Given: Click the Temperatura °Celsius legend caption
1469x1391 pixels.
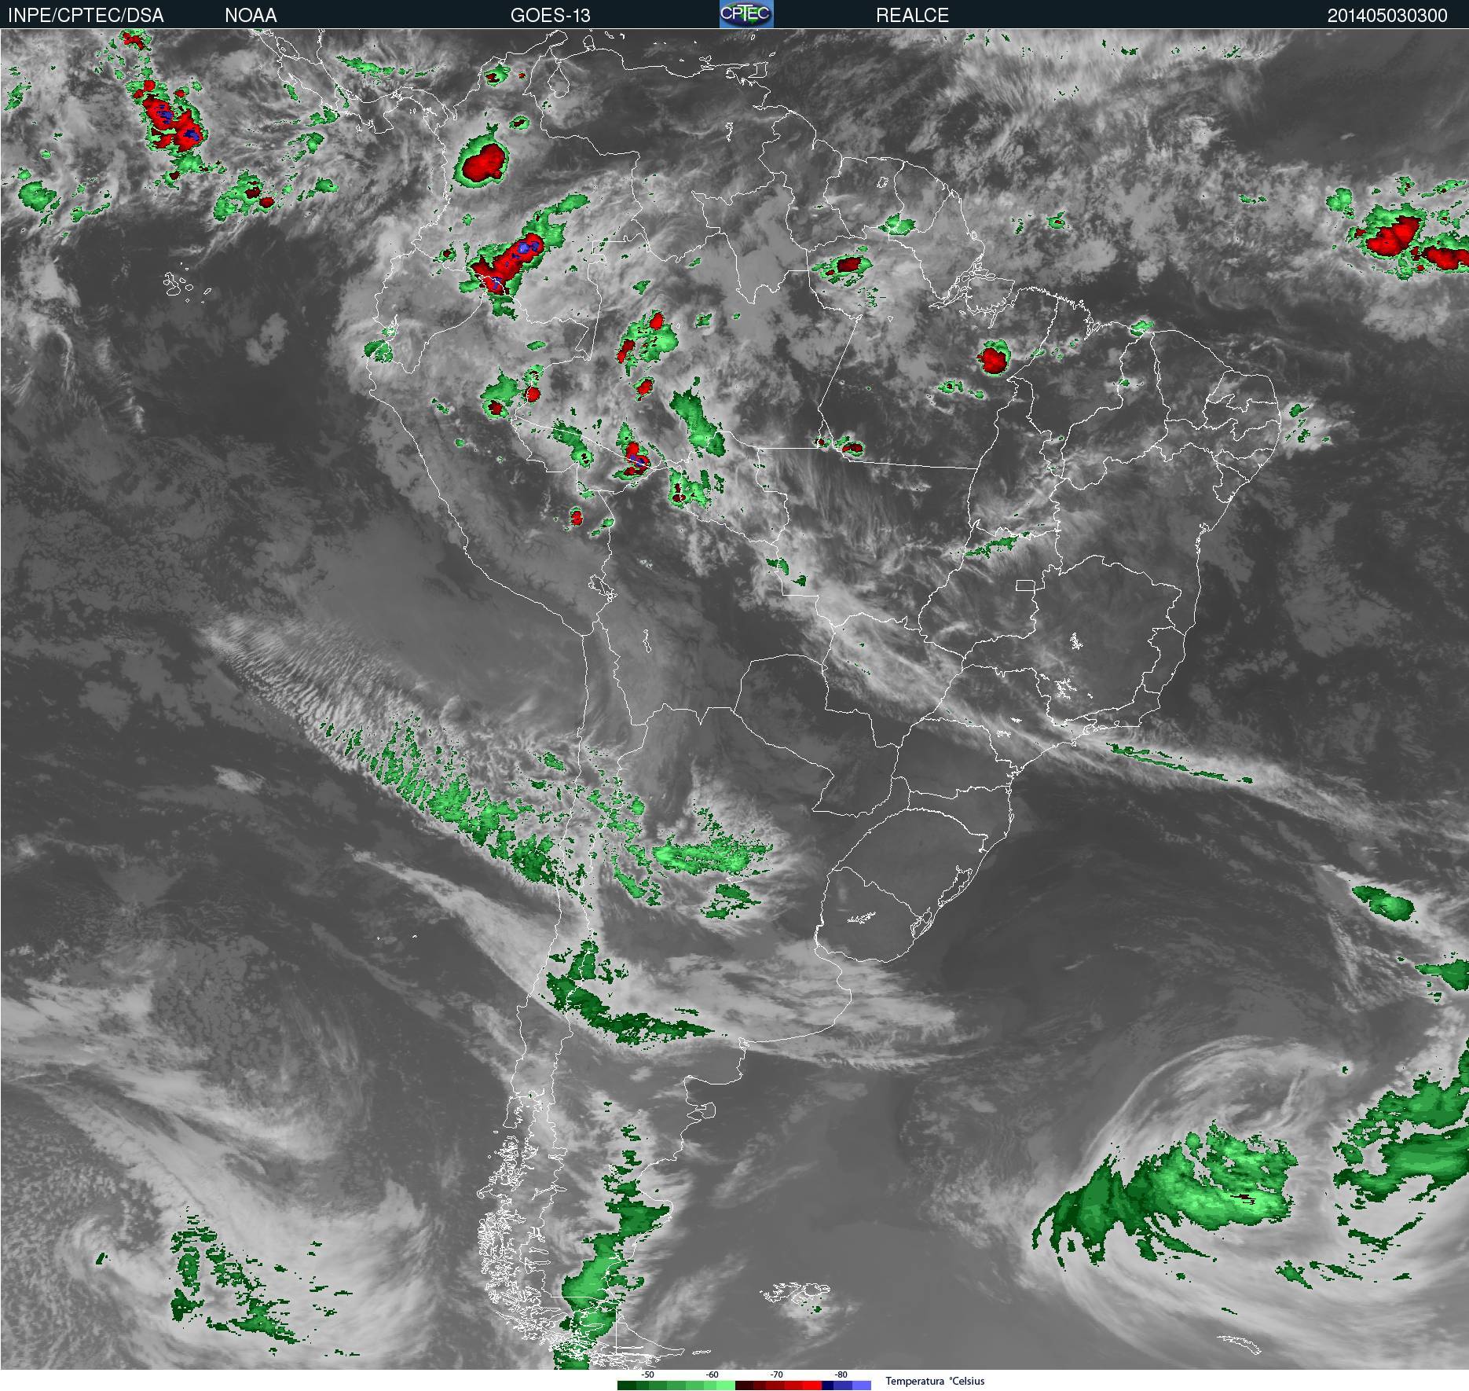Looking at the screenshot, I should point(935,1381).
